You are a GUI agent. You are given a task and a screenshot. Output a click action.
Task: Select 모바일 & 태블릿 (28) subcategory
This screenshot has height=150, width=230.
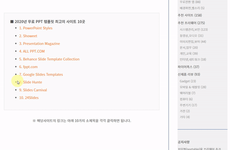[x=193, y=87]
